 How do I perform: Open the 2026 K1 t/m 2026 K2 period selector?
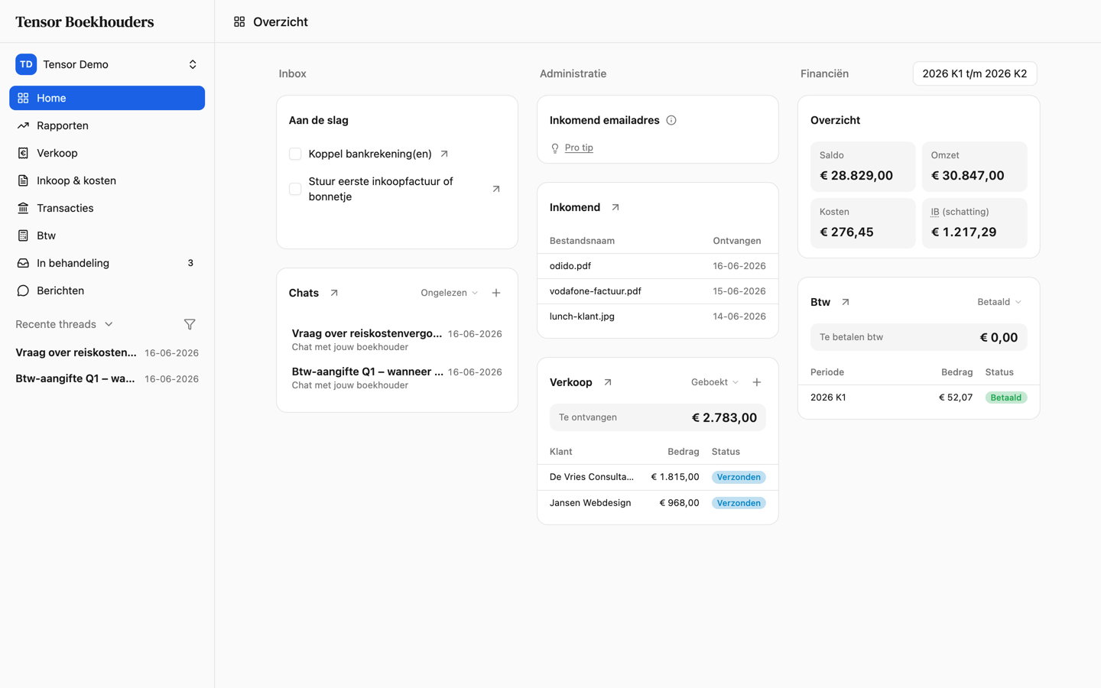click(x=975, y=73)
